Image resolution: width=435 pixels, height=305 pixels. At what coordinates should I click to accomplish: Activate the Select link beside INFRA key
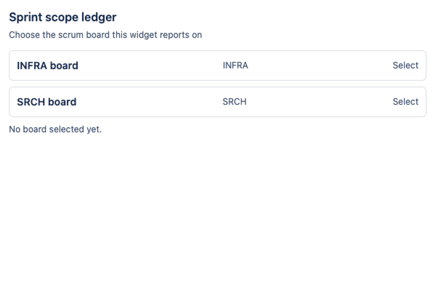(405, 65)
